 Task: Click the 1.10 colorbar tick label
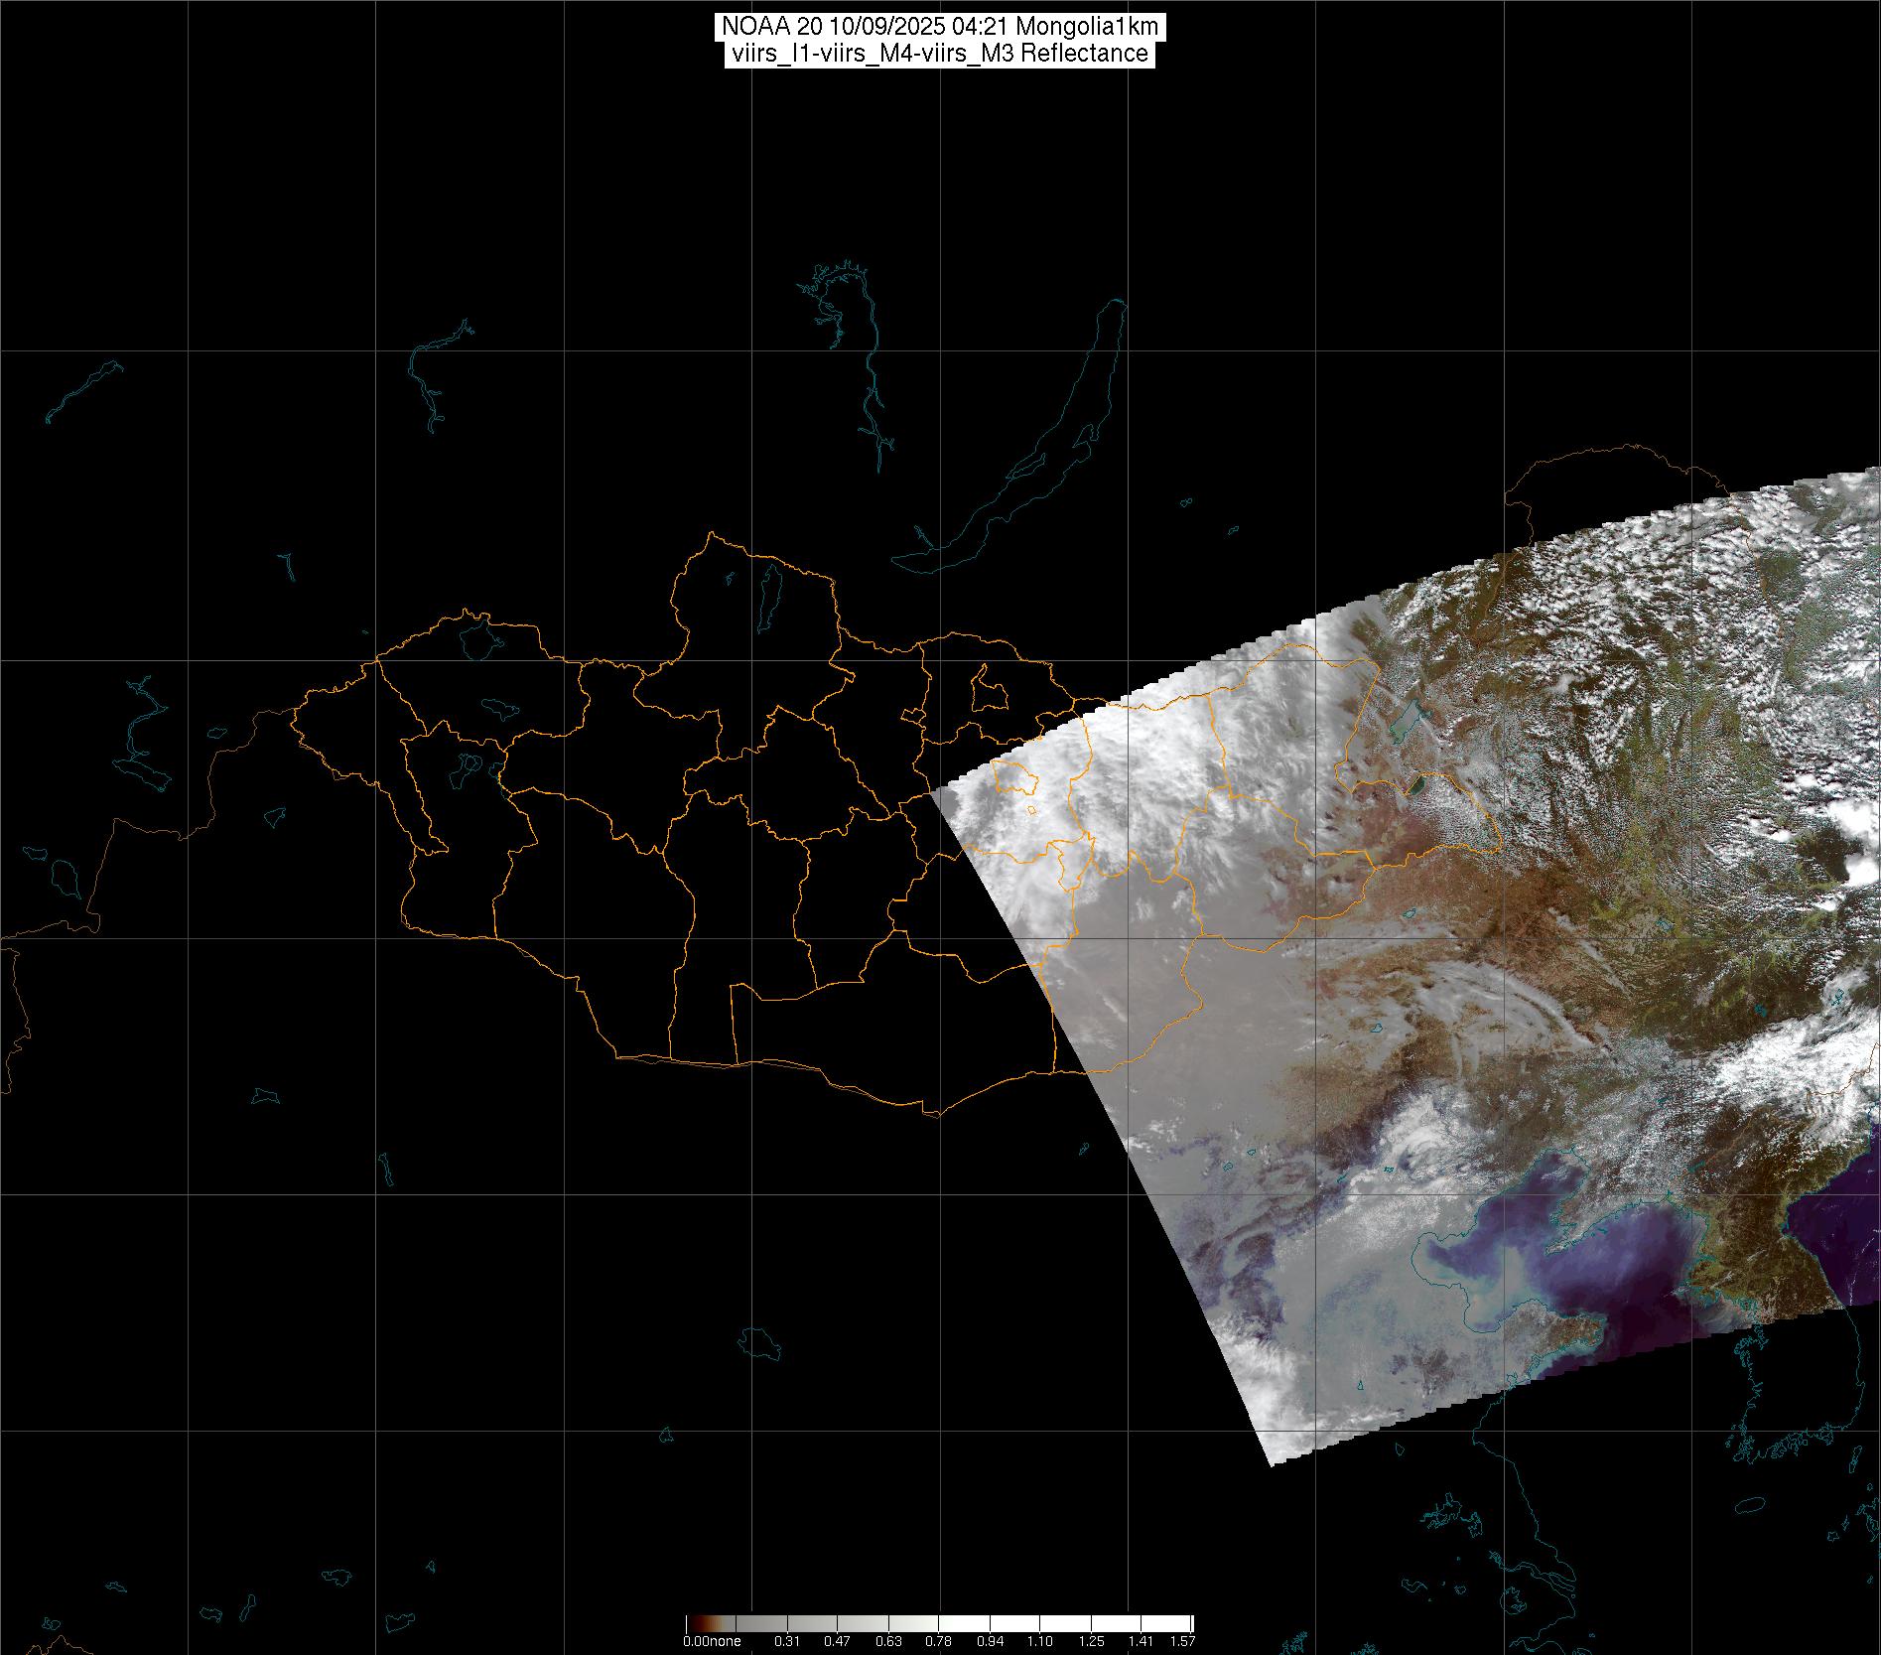pyautogui.click(x=1039, y=1641)
